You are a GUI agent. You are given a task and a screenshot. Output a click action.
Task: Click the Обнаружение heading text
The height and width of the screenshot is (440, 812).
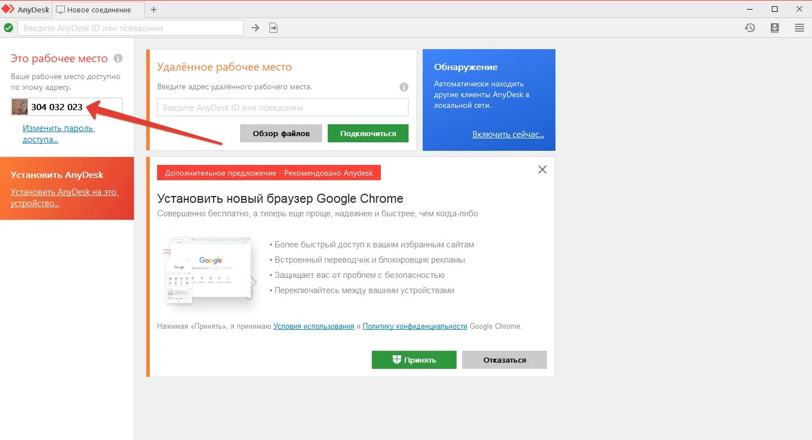pyautogui.click(x=466, y=67)
